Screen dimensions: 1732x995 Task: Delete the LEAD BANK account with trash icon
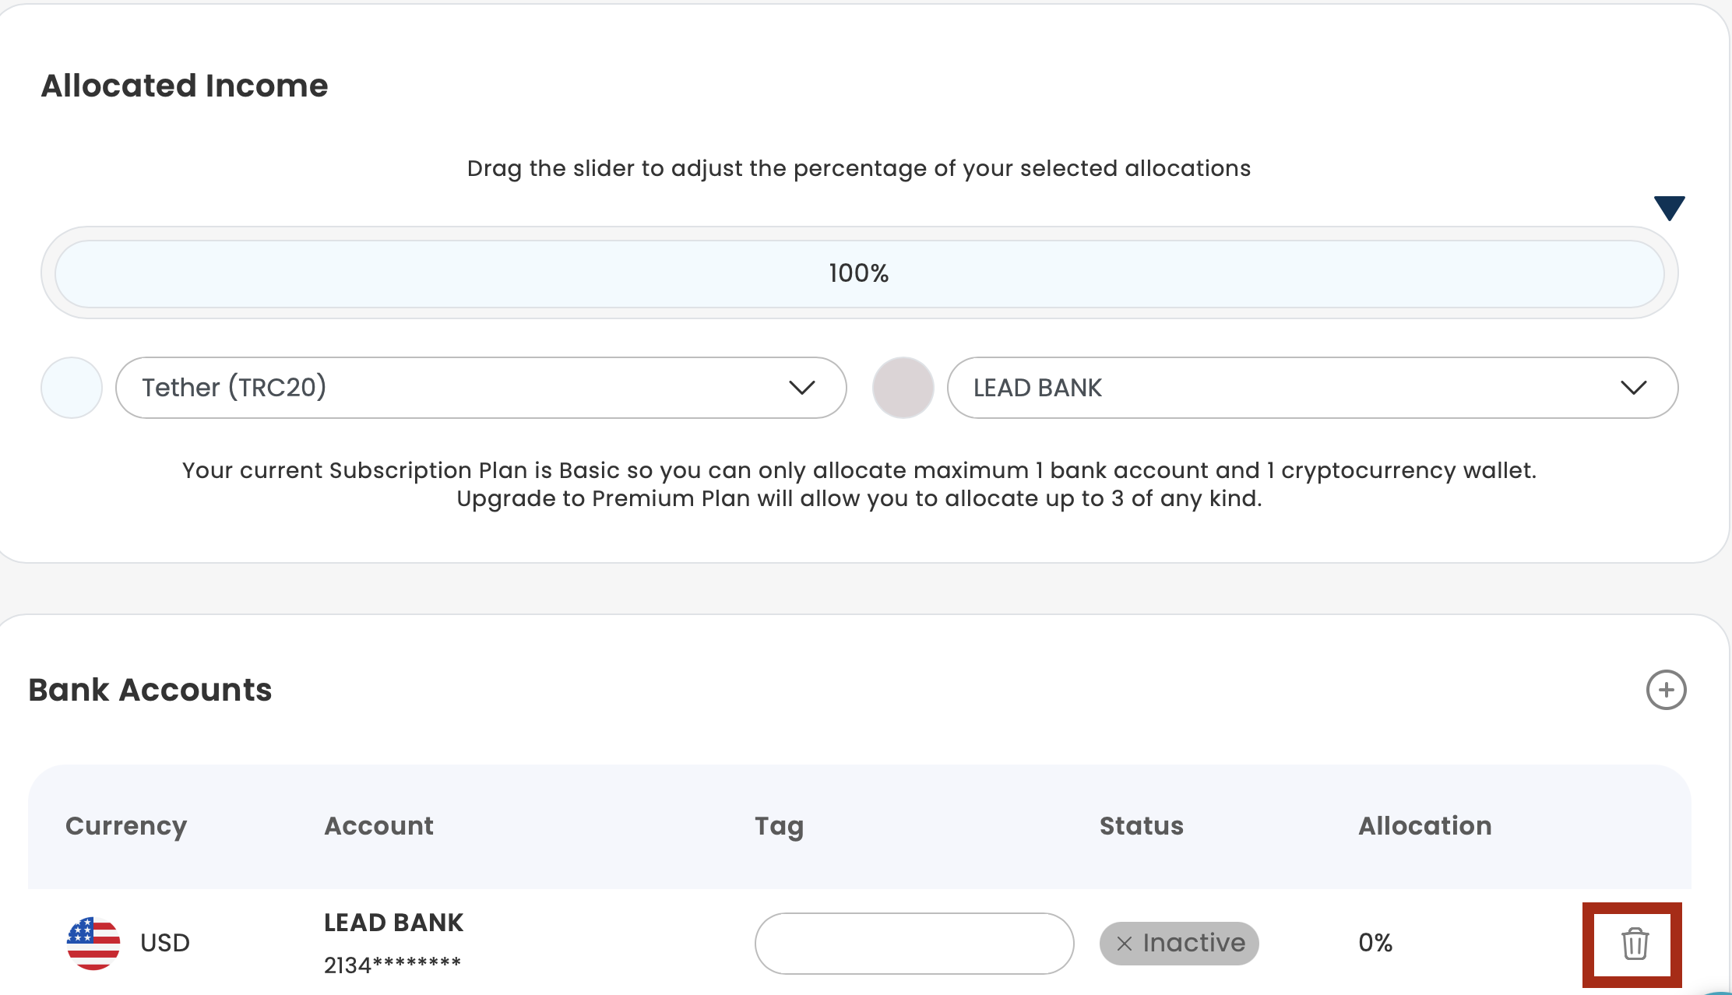(1634, 944)
